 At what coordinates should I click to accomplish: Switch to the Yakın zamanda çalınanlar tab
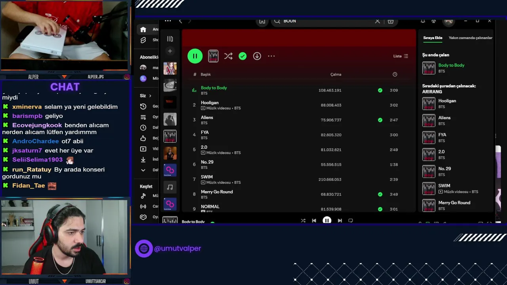[x=471, y=38]
